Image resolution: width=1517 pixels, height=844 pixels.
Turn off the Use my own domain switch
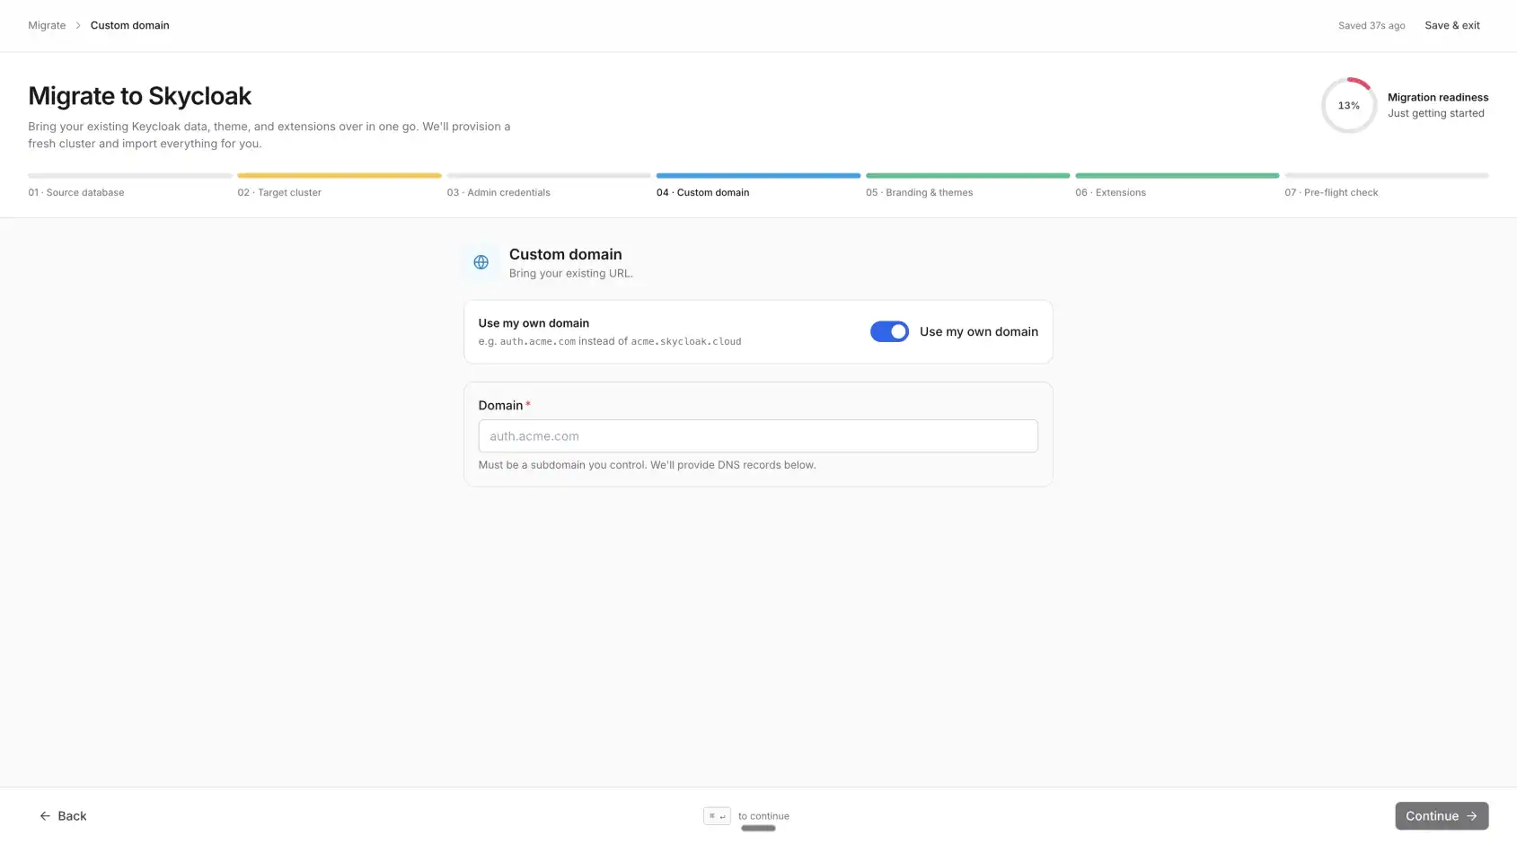pyautogui.click(x=889, y=331)
